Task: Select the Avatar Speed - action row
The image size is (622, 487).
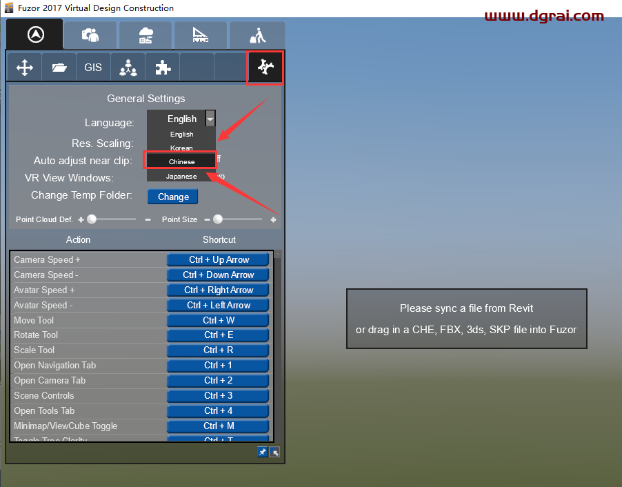Action: pos(88,305)
